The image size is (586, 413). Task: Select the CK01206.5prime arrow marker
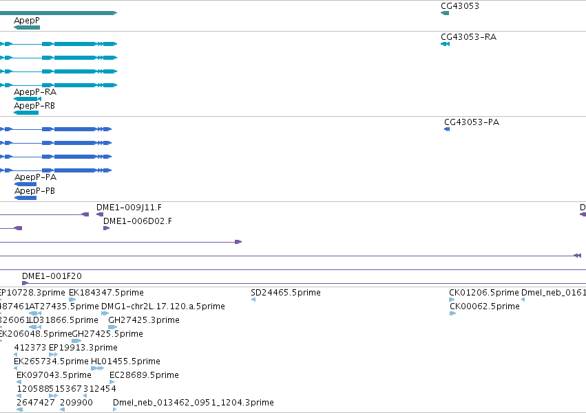pyautogui.click(x=452, y=300)
